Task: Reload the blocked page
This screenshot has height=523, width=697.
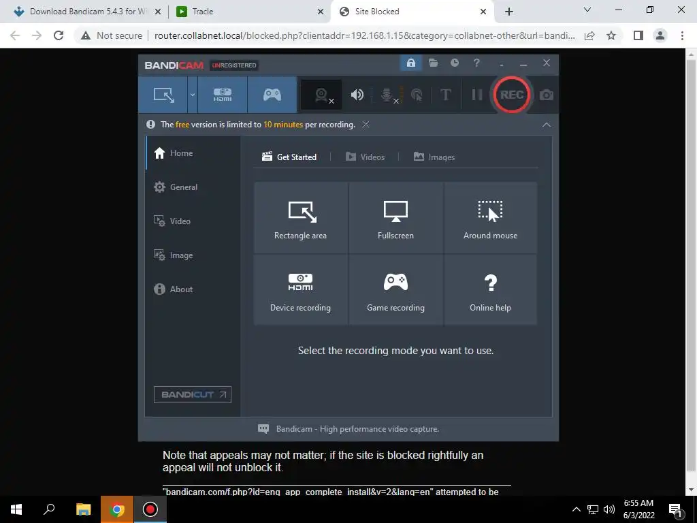Action: click(x=59, y=35)
